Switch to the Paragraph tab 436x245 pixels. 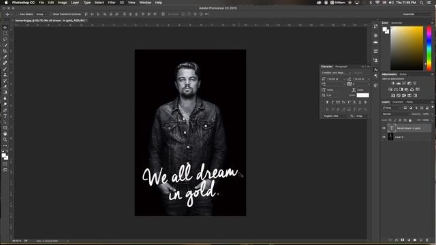[x=341, y=67]
